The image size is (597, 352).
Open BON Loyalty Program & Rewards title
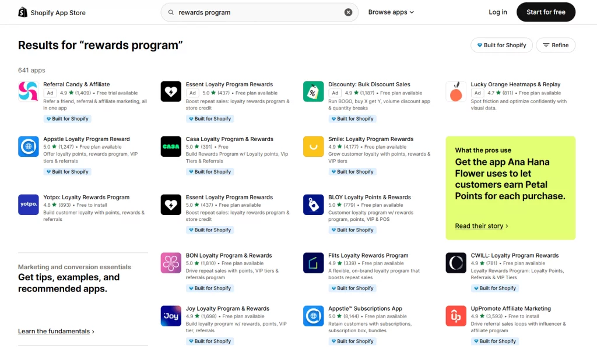tap(229, 256)
